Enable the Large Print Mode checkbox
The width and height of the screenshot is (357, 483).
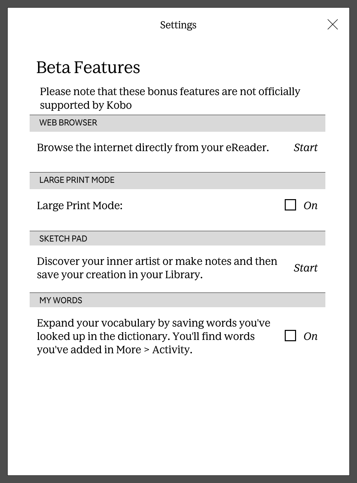click(290, 205)
